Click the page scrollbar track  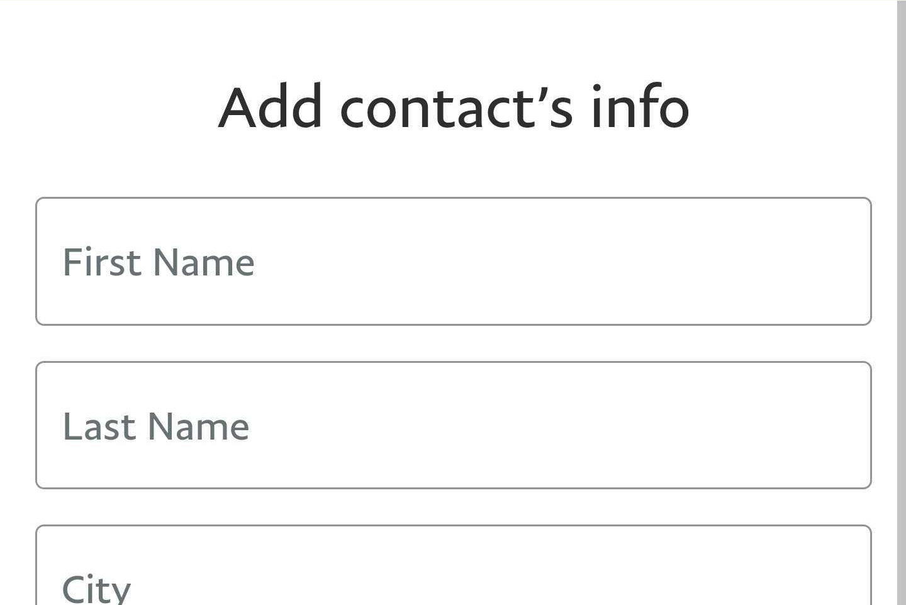pyautogui.click(x=901, y=302)
